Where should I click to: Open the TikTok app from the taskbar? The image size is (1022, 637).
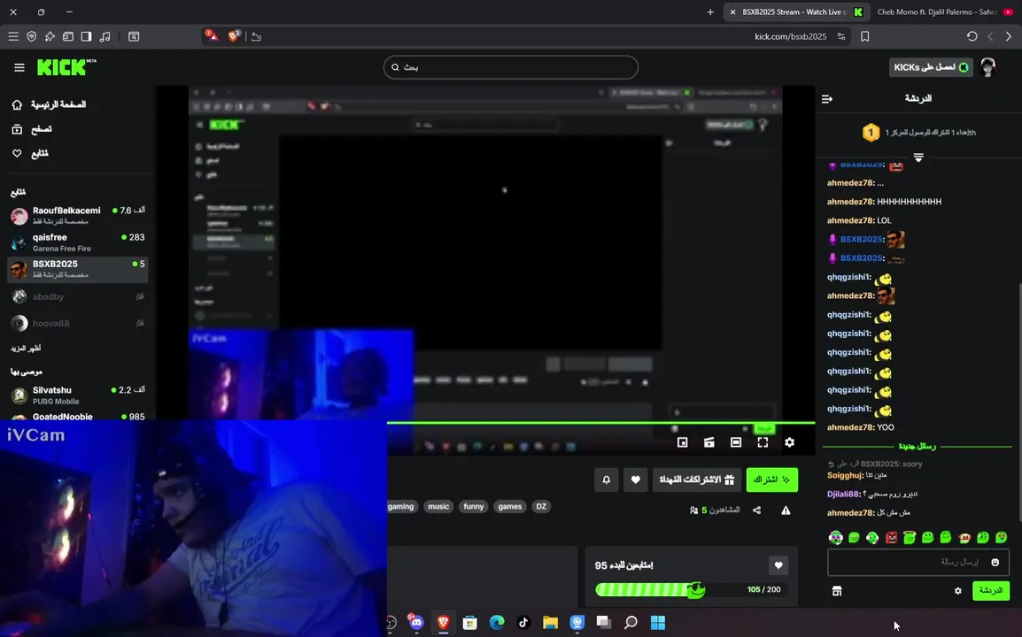(523, 623)
